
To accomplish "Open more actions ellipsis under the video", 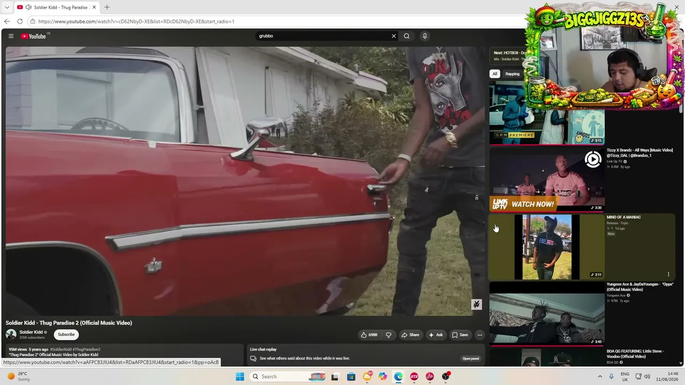I will (x=479, y=335).
